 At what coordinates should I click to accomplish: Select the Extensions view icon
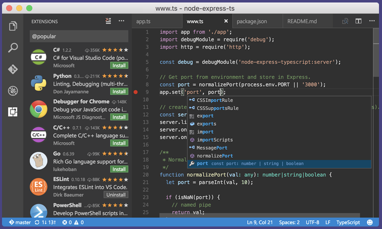coord(13,112)
